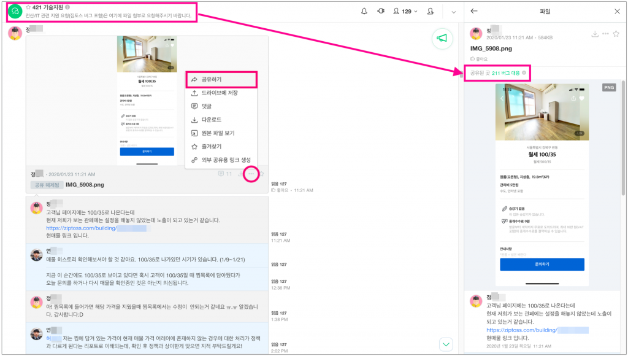
Task: Click the integrations plug icon in header
Action: tap(381, 11)
